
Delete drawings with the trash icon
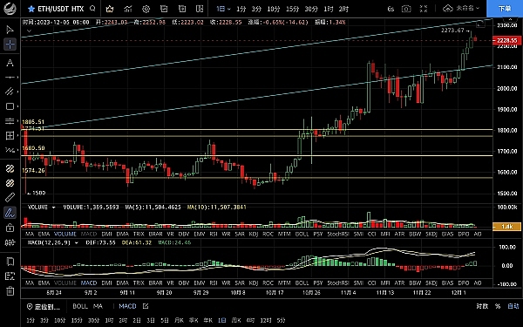10,290
